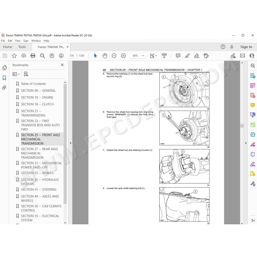Screen dimensions: 257x257
Task: Click the share link icon
Action: tap(233, 56)
